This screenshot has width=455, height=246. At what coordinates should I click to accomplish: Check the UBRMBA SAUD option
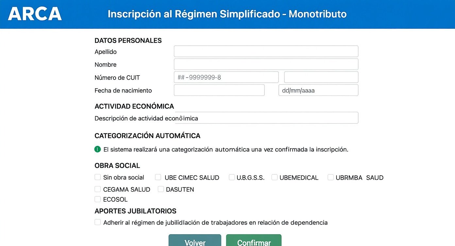click(331, 177)
